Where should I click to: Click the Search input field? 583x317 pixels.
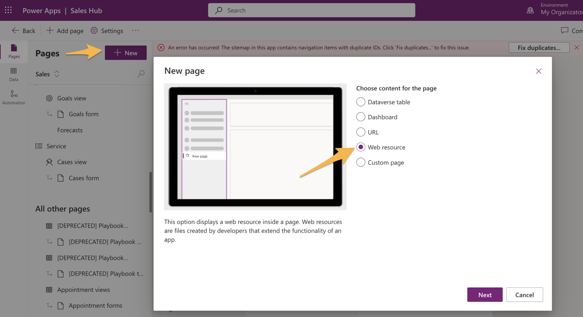(x=311, y=10)
